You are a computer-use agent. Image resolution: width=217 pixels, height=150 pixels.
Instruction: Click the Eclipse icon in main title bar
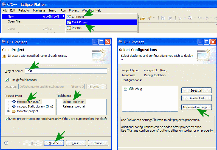[4, 4]
